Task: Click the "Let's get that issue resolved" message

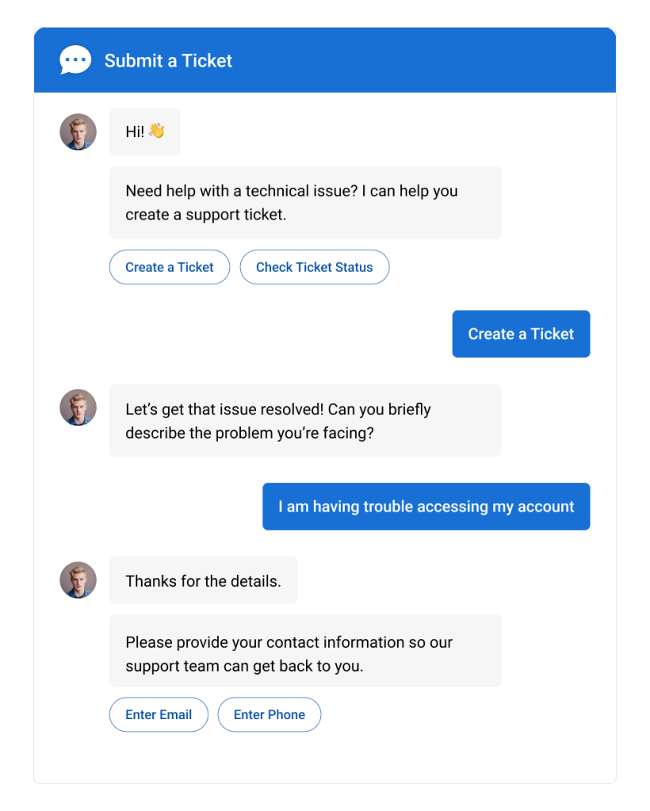Action: point(305,421)
